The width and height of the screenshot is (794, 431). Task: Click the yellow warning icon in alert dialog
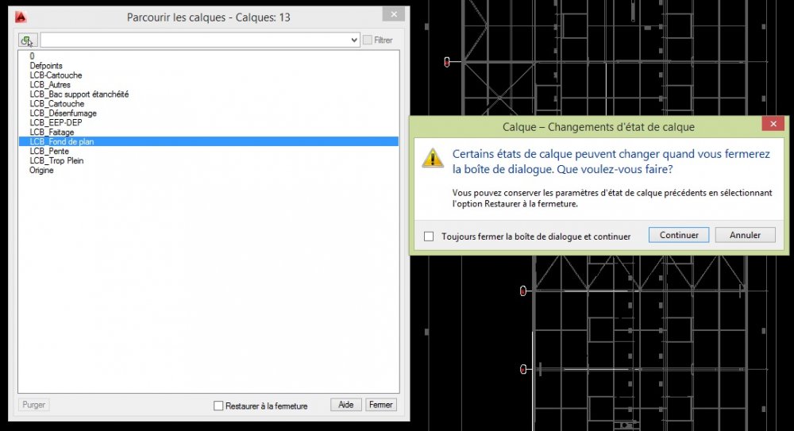point(433,158)
